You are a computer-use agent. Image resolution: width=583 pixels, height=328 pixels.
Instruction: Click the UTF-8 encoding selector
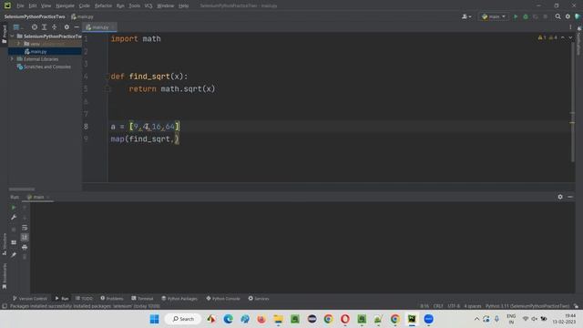click(454, 306)
